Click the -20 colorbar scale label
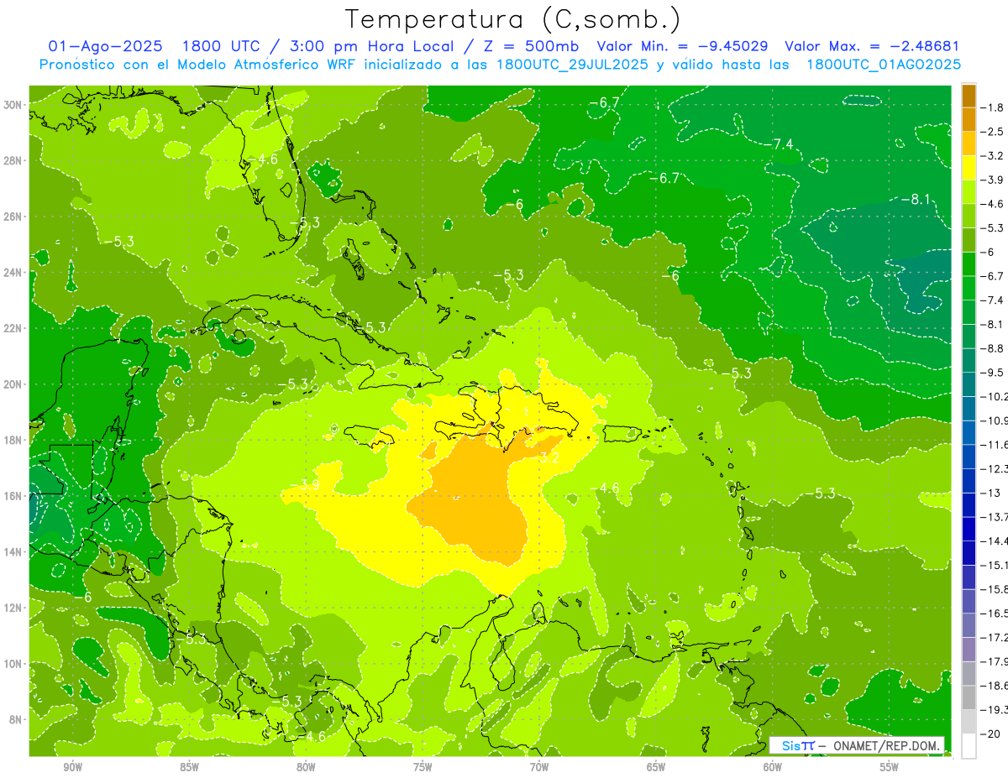 point(991,734)
